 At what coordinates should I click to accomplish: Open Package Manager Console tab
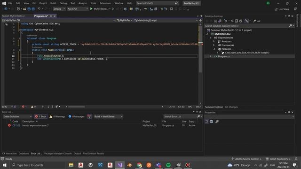coord(58,154)
